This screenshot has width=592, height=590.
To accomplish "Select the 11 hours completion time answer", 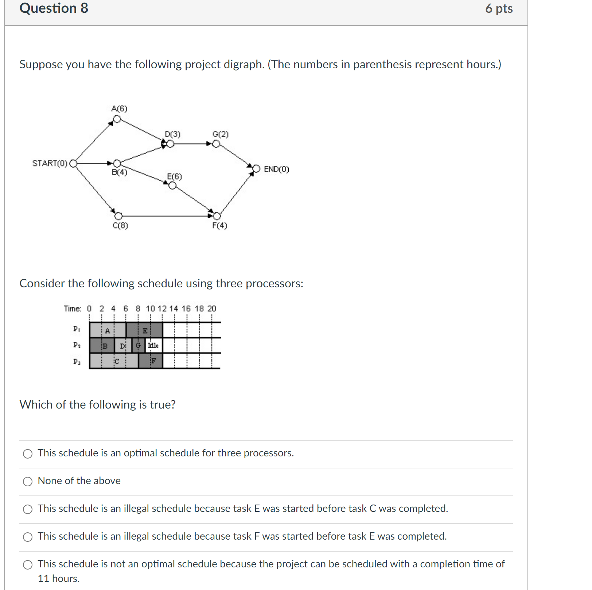I will 27,564.
